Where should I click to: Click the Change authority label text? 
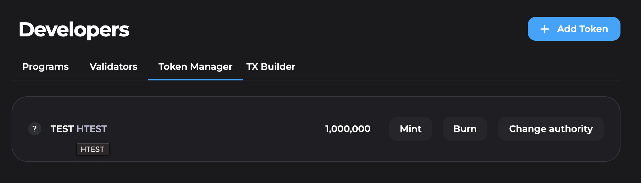551,129
